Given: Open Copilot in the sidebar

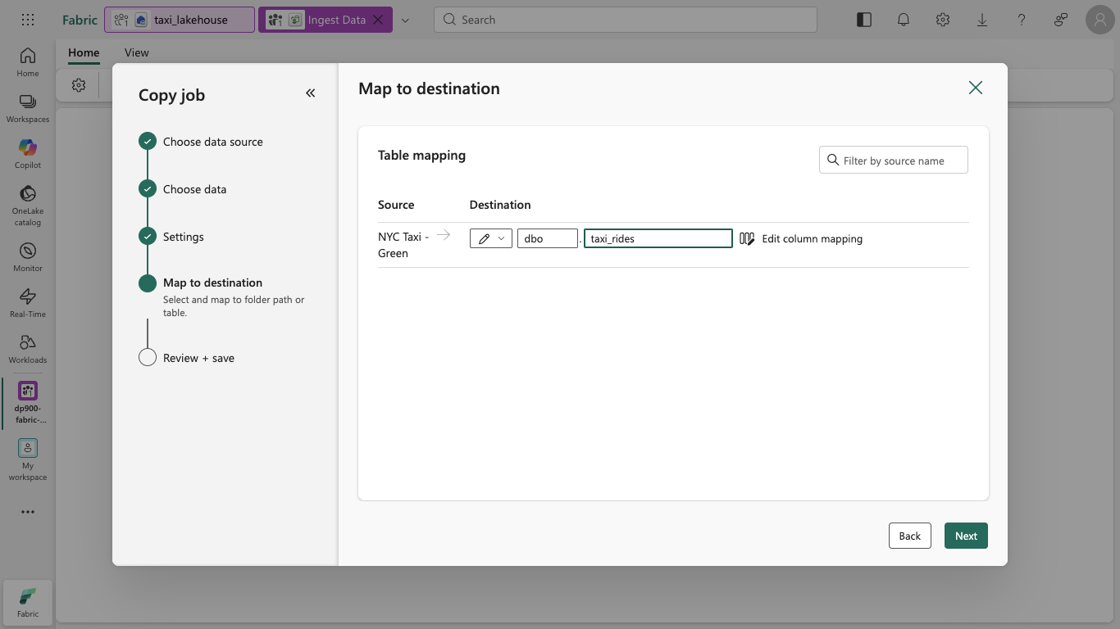Looking at the screenshot, I should [x=28, y=153].
